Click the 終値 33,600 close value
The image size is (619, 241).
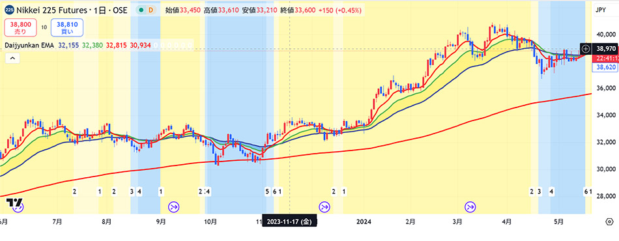[x=297, y=10]
